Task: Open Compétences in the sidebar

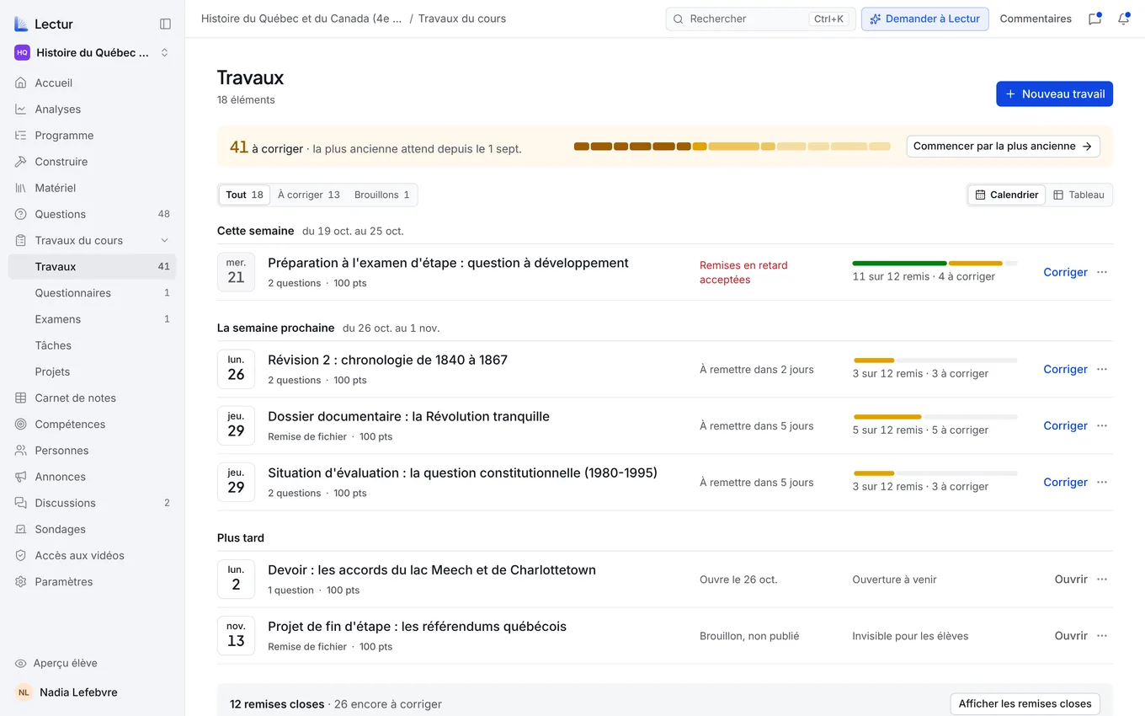Action: 92,424
